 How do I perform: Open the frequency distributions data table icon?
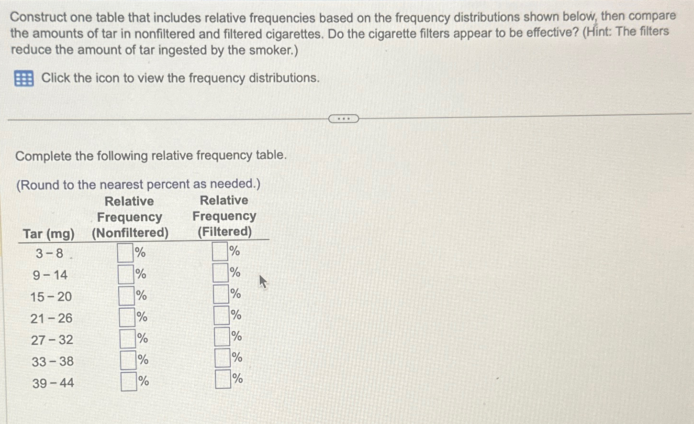pyautogui.click(x=24, y=78)
